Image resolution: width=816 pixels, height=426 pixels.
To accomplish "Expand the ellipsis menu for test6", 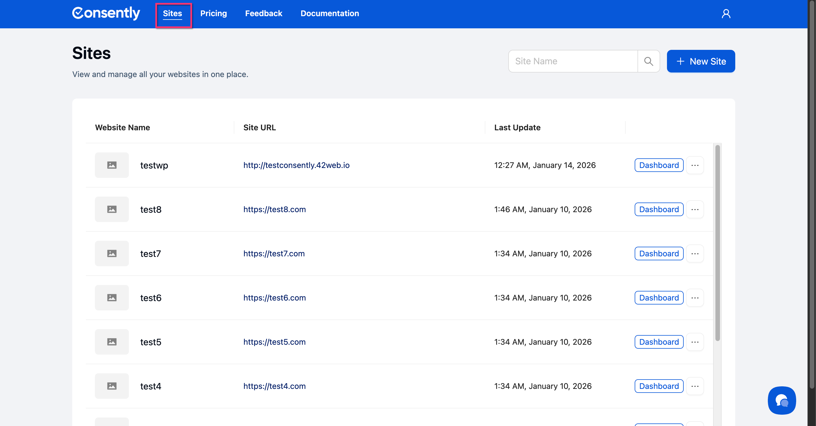I will click(695, 298).
